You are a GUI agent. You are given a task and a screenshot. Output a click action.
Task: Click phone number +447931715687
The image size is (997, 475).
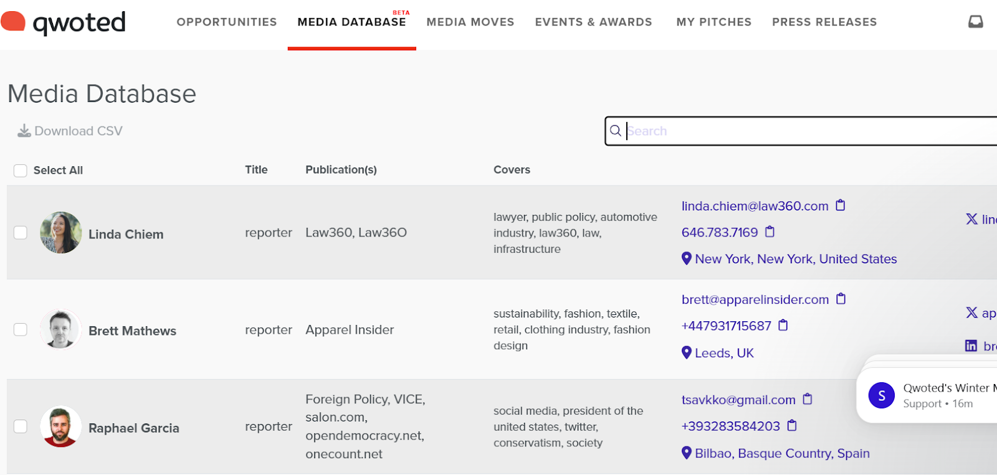tap(727, 326)
